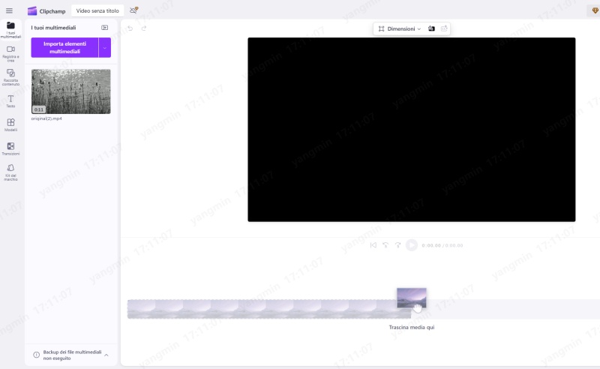Open 'Registra e crea' sidebar tab
Viewport: 600px width, 369px height.
click(10, 53)
